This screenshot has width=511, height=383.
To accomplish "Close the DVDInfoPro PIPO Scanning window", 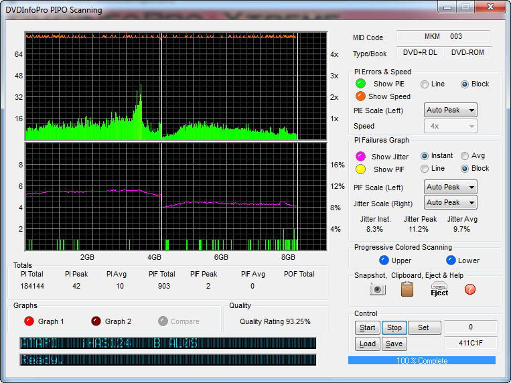I will [x=490, y=7].
